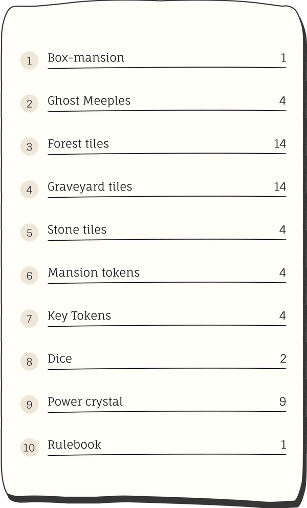Click the Stone tiles label
The image size is (307, 508).
pos(77,230)
